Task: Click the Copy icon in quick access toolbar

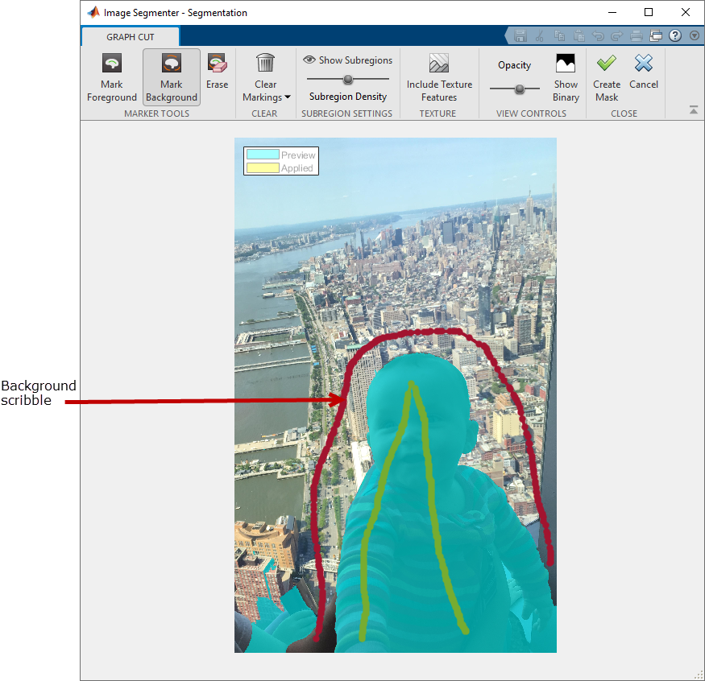Action: click(559, 36)
